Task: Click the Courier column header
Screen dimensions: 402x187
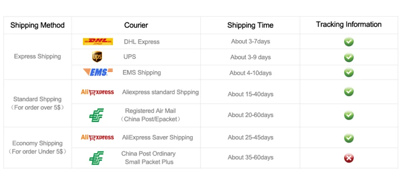Action: 136,25
